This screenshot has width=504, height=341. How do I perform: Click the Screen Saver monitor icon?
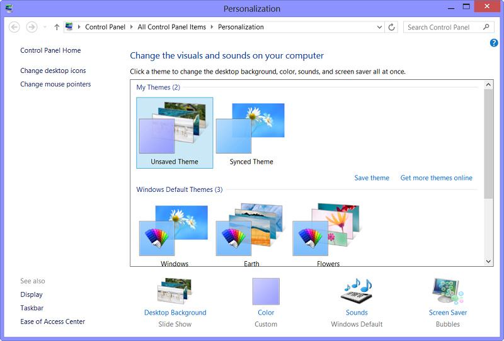pos(448,291)
